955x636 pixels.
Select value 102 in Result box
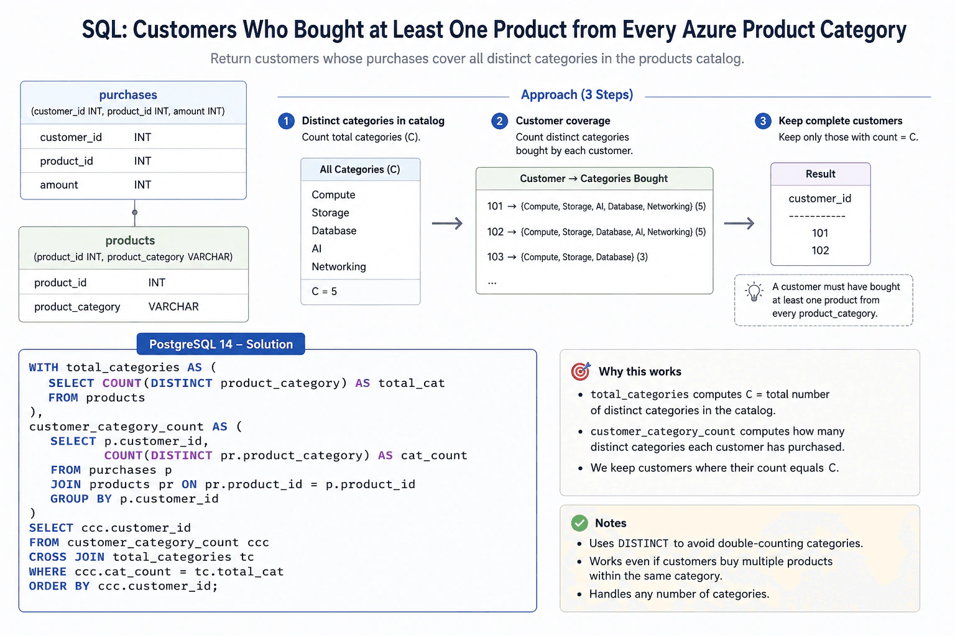coord(820,250)
